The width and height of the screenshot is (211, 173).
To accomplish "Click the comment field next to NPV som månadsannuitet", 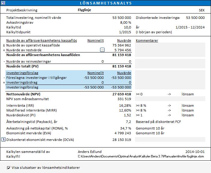I will click(170, 99).
